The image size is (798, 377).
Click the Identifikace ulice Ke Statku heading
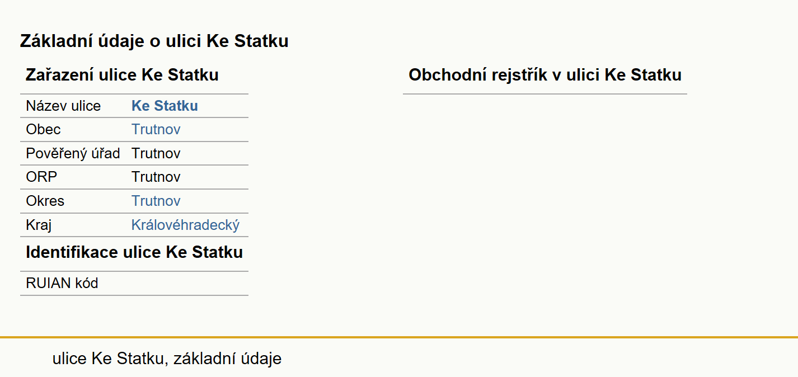[134, 252]
